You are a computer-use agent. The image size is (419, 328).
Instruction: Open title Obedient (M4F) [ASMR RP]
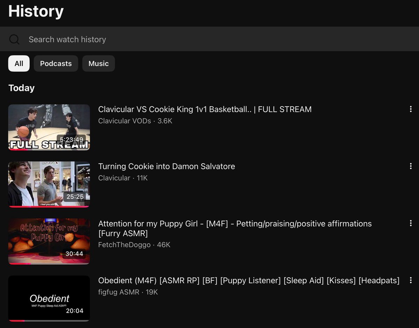pyautogui.click(x=249, y=280)
